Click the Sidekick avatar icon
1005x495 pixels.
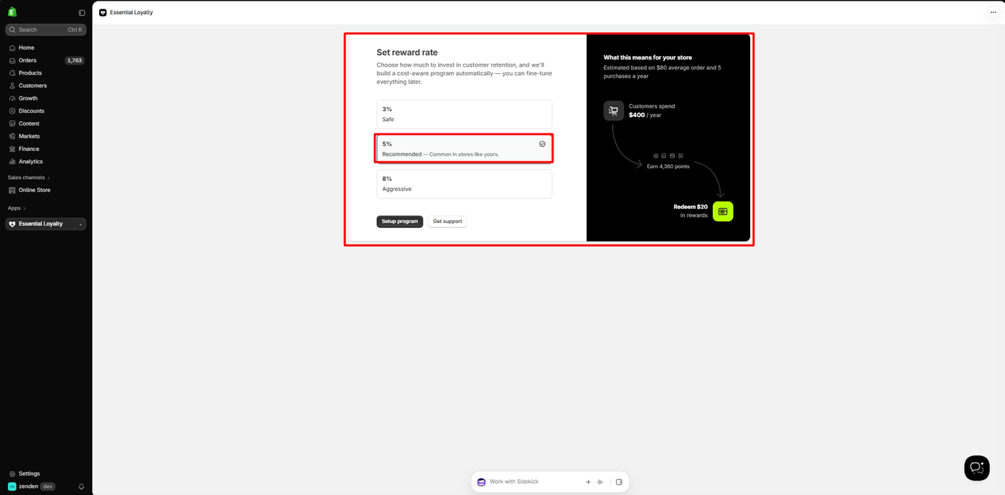(x=482, y=482)
